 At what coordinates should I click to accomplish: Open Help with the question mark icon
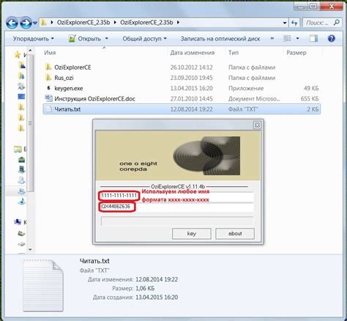pyautogui.click(x=332, y=38)
